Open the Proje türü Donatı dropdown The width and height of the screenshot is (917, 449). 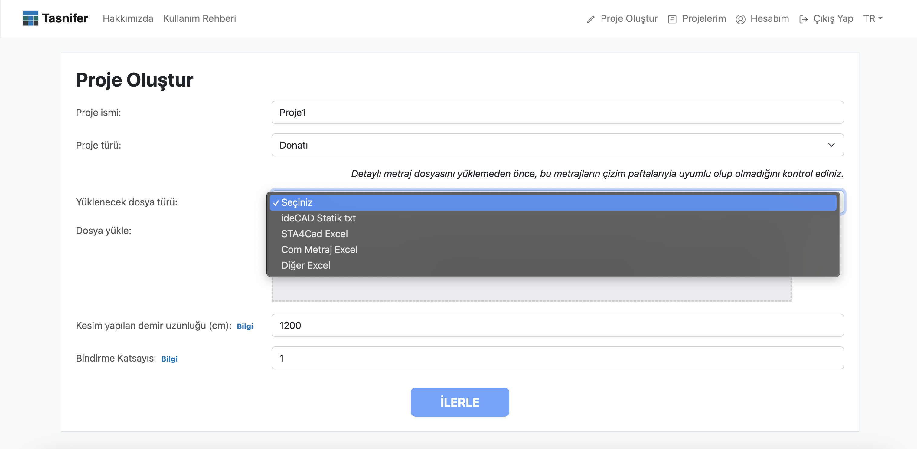(x=557, y=145)
